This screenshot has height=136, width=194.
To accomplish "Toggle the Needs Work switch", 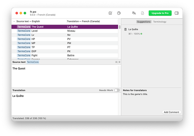I will point(117,90).
